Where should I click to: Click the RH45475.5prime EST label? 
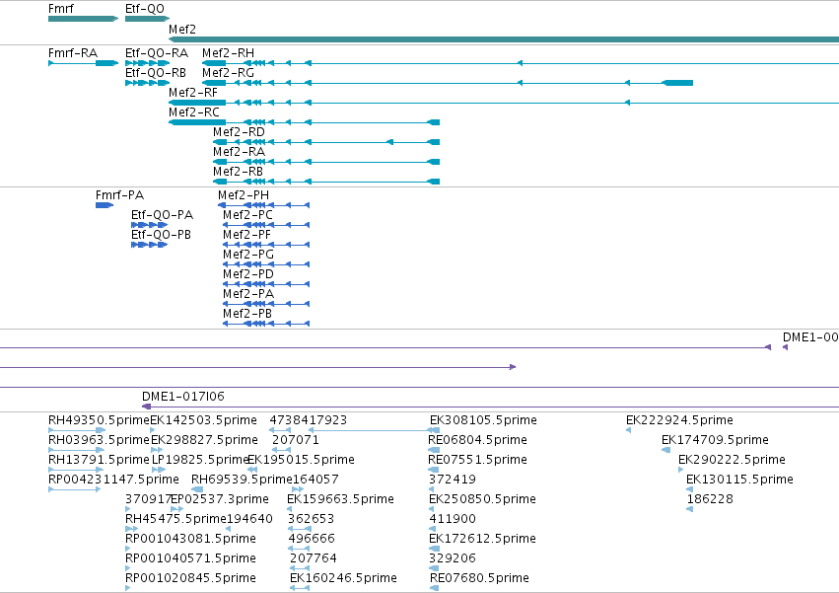176,520
